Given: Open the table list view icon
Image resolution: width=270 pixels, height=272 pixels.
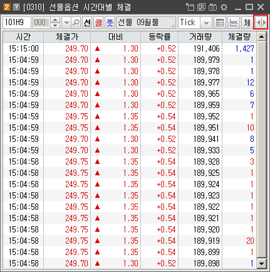Looking at the screenshot, I should point(220,23).
